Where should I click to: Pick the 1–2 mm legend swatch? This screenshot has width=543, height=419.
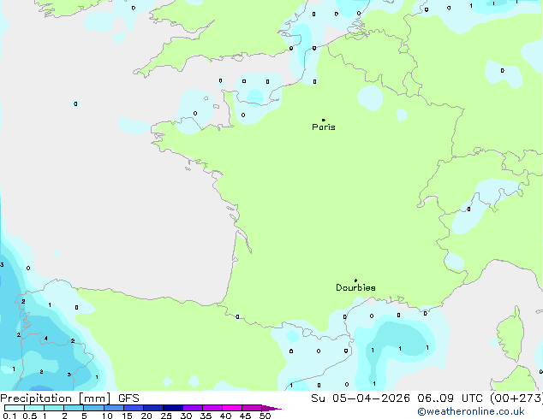click(54, 408)
